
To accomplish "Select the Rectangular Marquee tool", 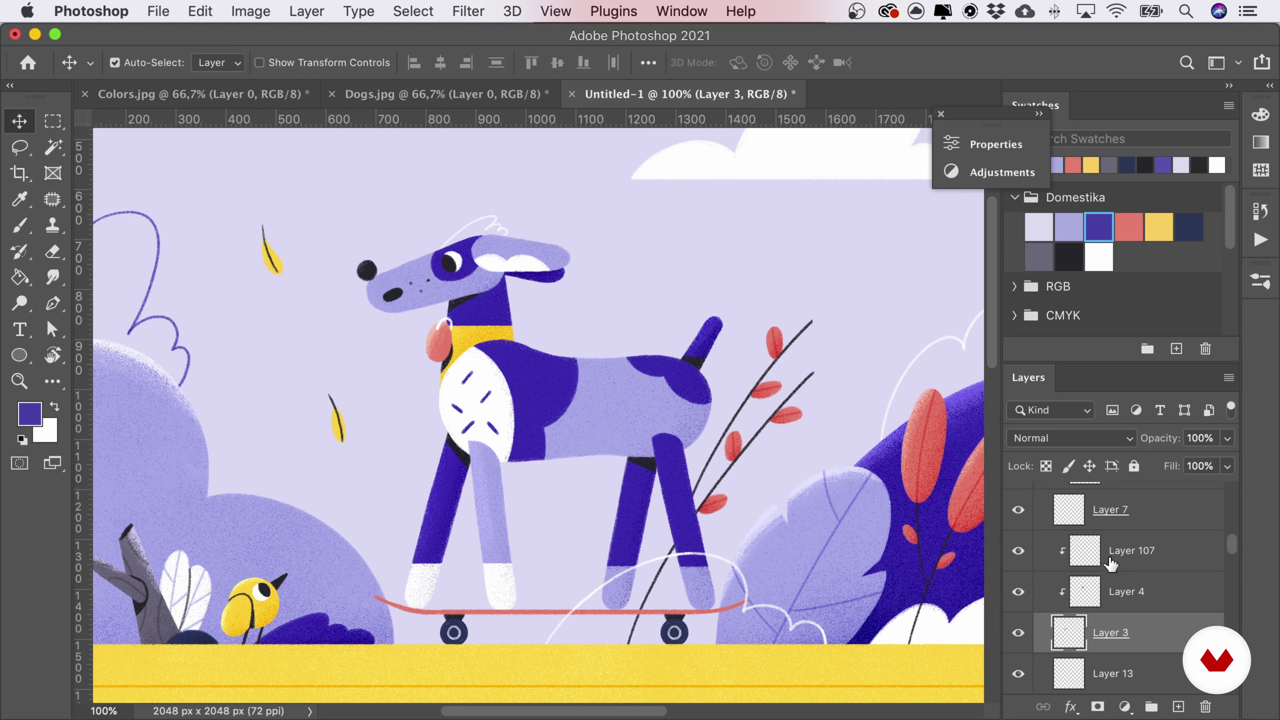I will click(x=53, y=121).
